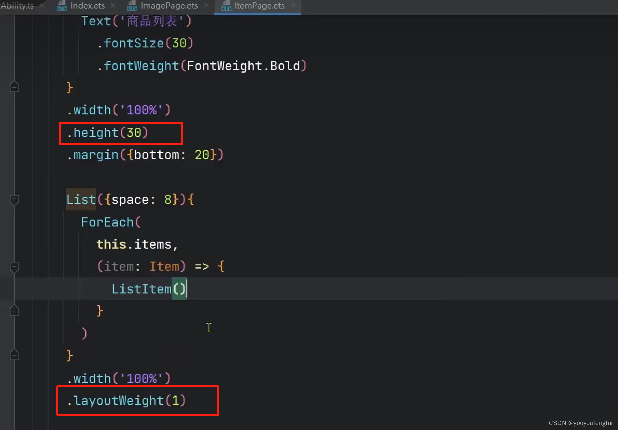
Task: Click the ETS file icon on Index.ets tab
Action: click(62, 6)
